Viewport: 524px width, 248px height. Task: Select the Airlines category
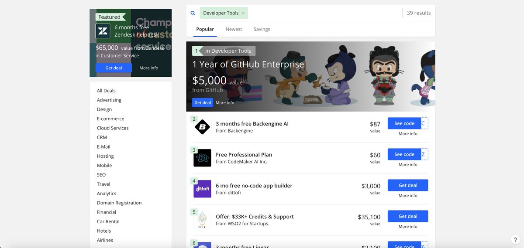click(105, 241)
